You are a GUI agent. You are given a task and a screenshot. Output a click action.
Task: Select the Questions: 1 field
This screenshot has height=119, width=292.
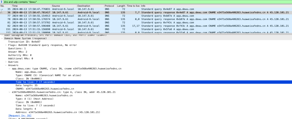(x=17, y=48)
